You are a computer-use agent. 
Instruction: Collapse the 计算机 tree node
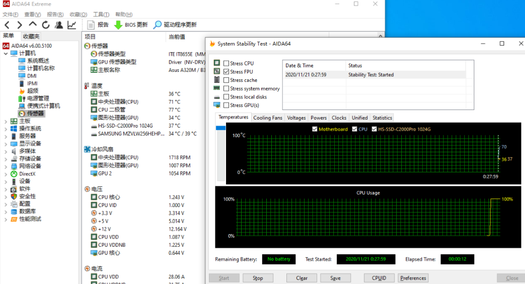[x=6, y=53]
